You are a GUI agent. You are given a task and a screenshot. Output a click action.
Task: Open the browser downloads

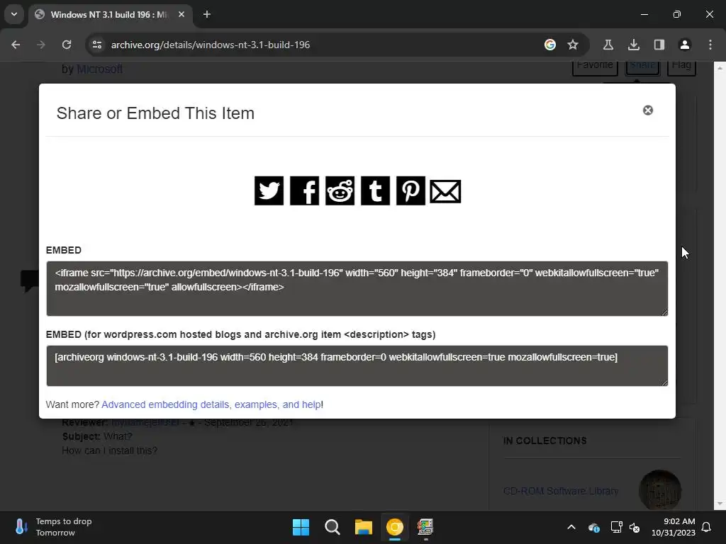point(634,45)
